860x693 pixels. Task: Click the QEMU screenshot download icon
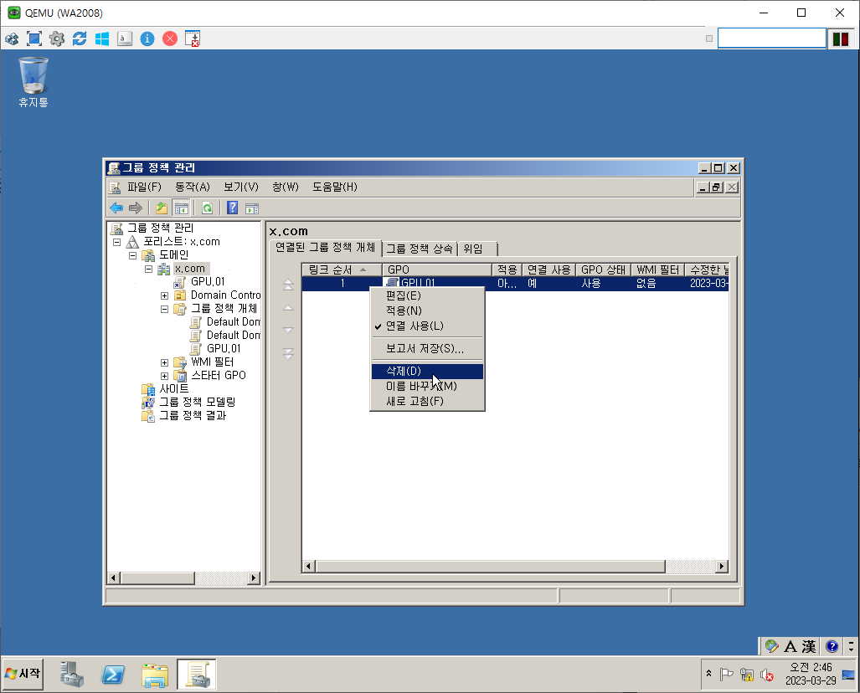pyautogui.click(x=193, y=38)
